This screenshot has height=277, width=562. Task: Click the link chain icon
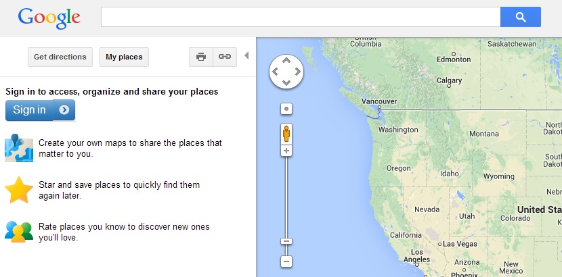225,57
